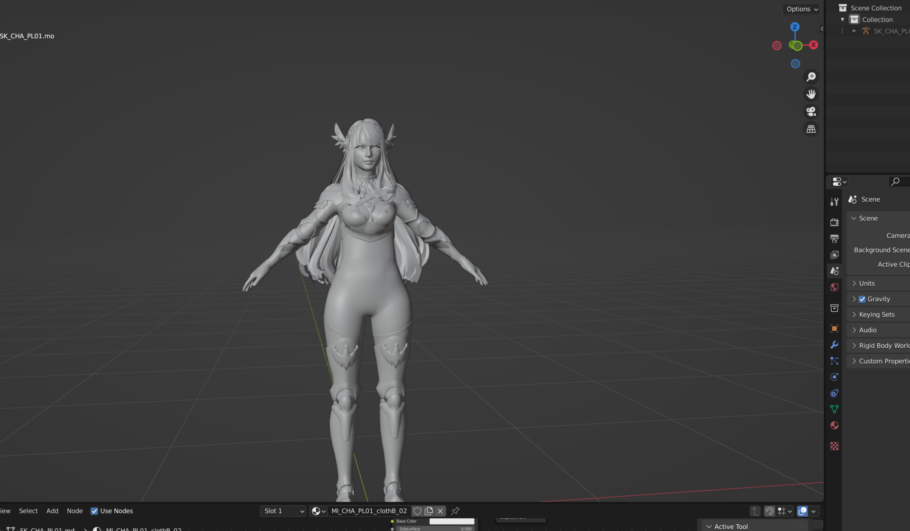This screenshot has height=531, width=910.
Task: Click the properties search field
Action: pyautogui.click(x=899, y=182)
